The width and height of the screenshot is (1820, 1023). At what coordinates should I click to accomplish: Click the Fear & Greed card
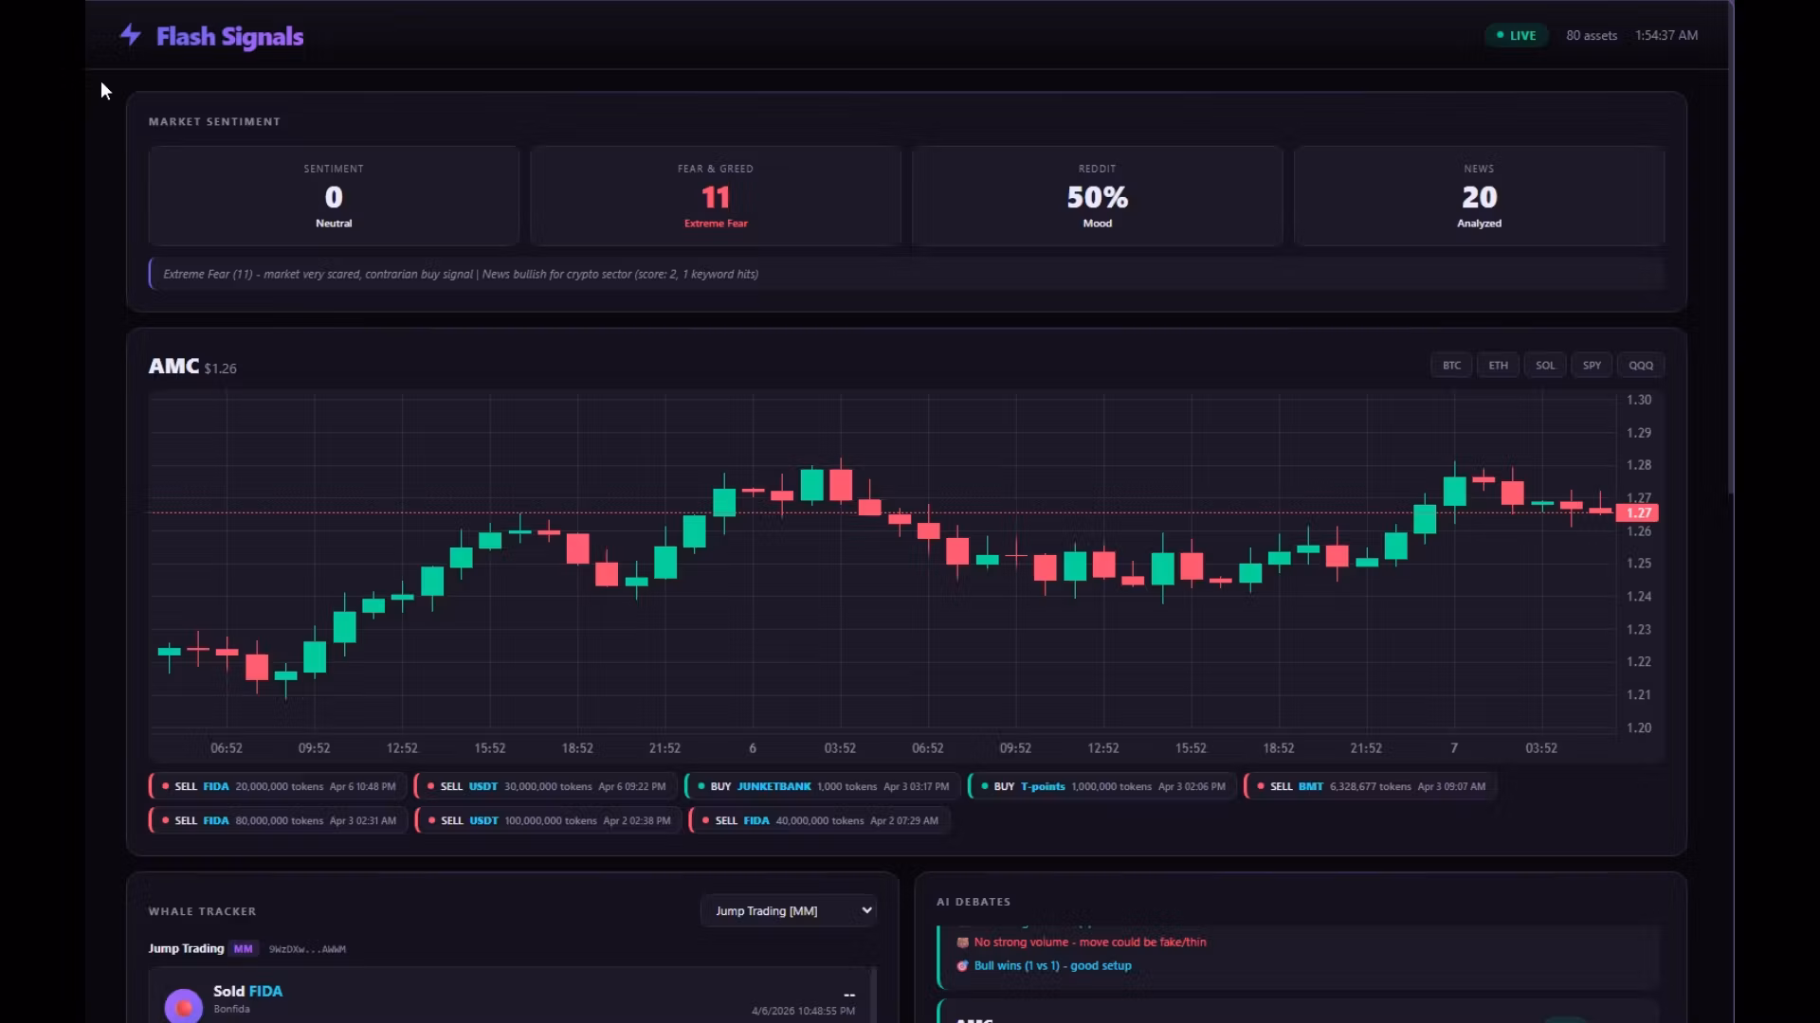click(716, 196)
